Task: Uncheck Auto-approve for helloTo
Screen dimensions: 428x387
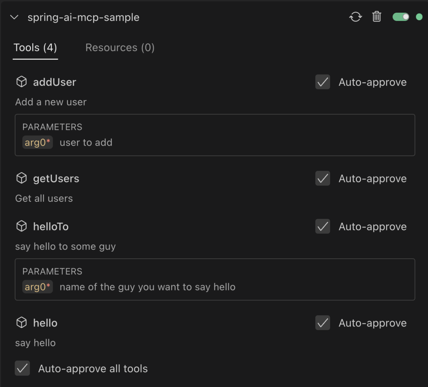Action: [x=323, y=227]
